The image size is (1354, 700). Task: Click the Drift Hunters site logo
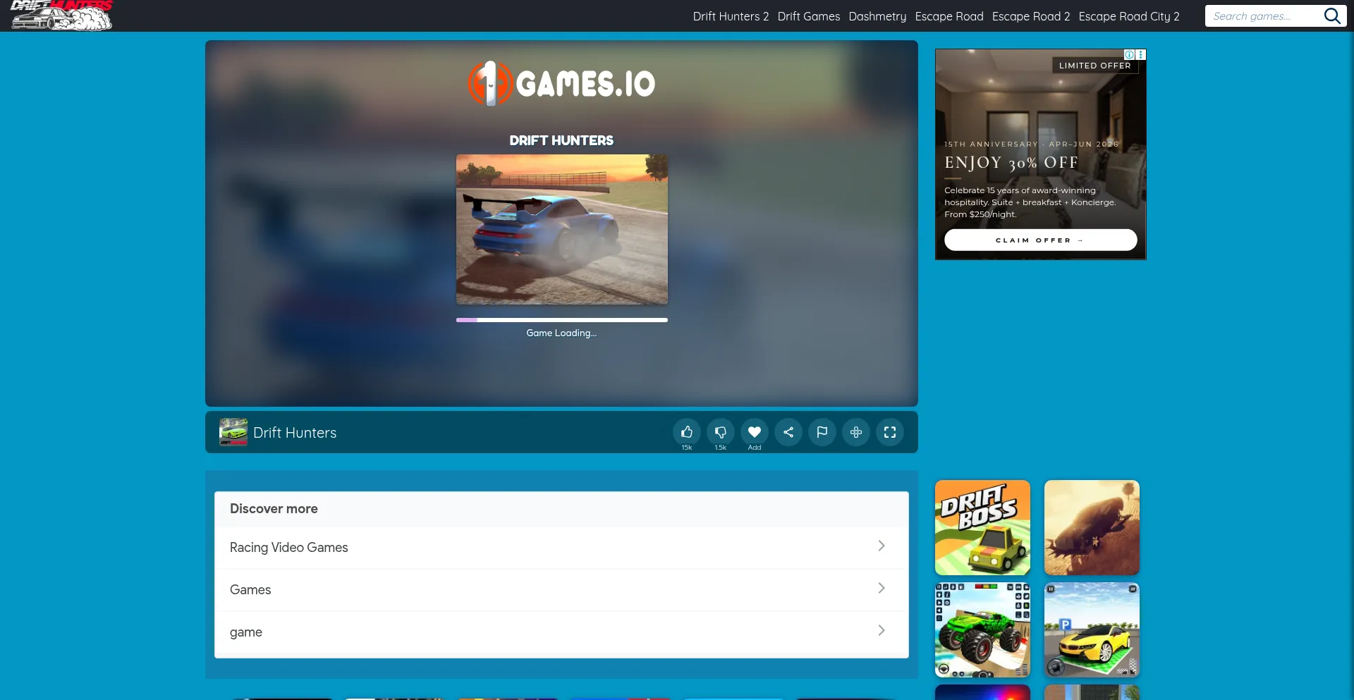(61, 16)
